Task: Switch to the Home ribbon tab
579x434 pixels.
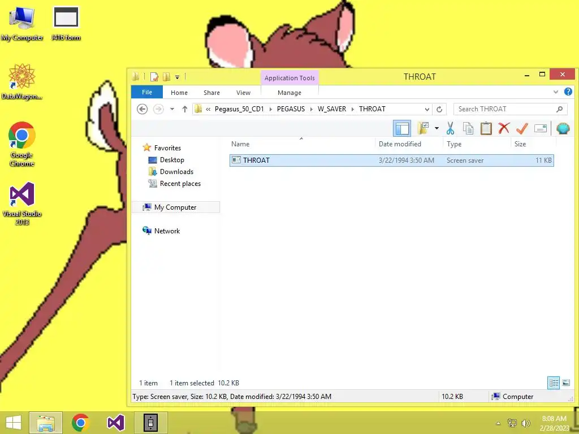Action: (179, 93)
